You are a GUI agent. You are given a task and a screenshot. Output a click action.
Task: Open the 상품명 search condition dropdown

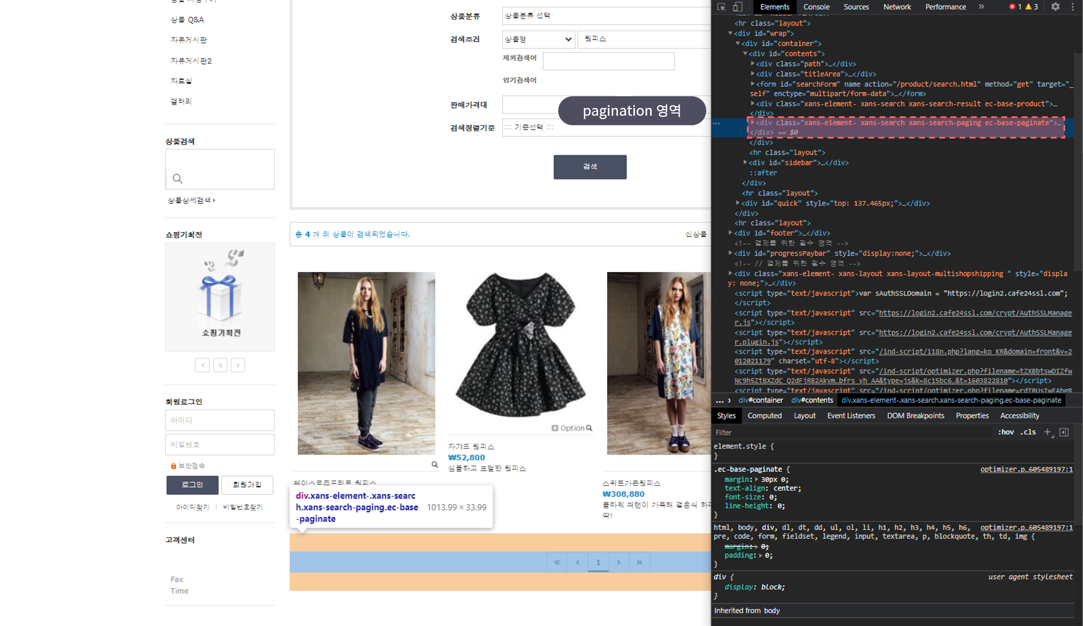coord(538,39)
